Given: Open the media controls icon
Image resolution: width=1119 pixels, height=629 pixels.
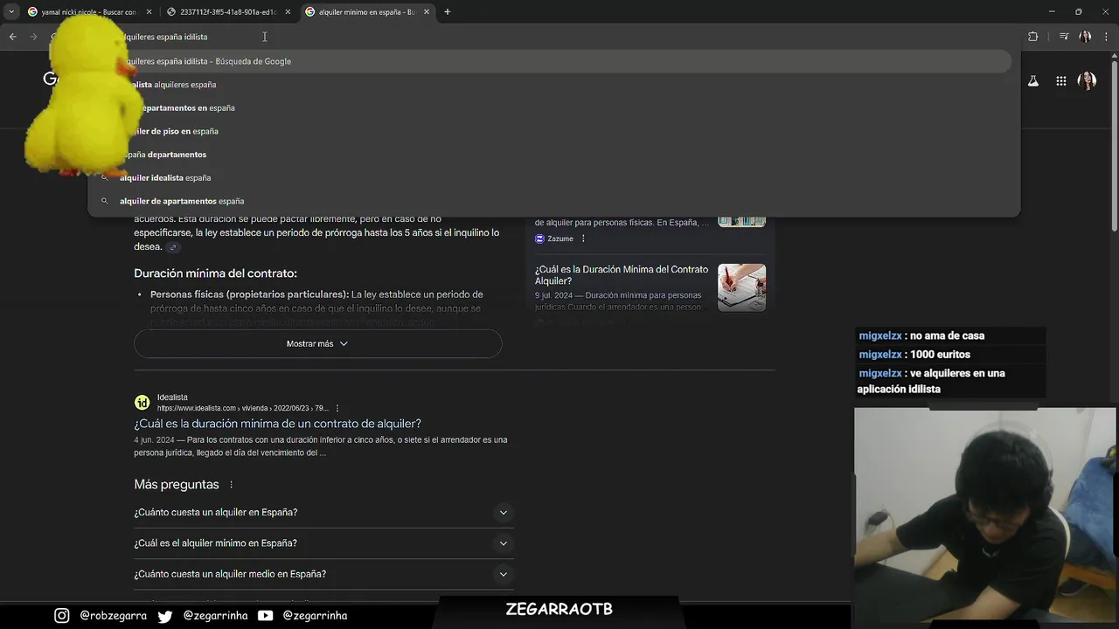Looking at the screenshot, I should (1064, 37).
